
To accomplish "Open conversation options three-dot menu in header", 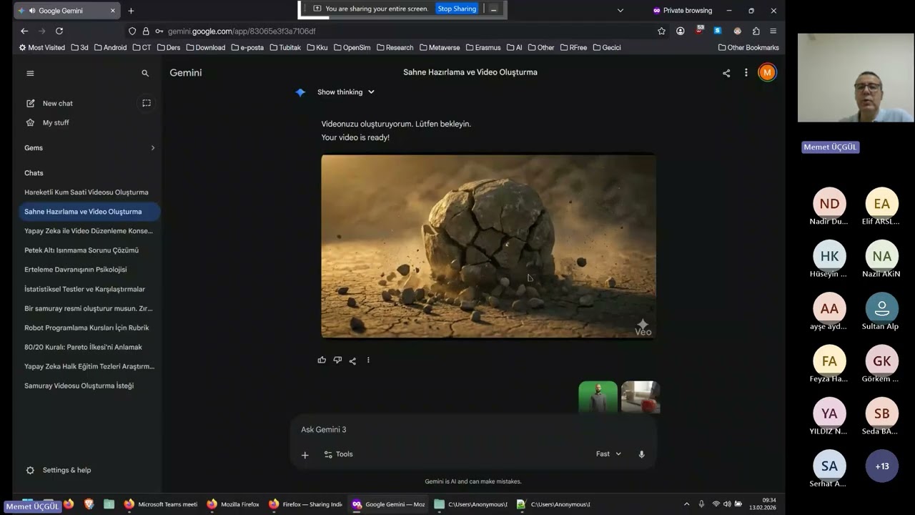I will pyautogui.click(x=746, y=73).
